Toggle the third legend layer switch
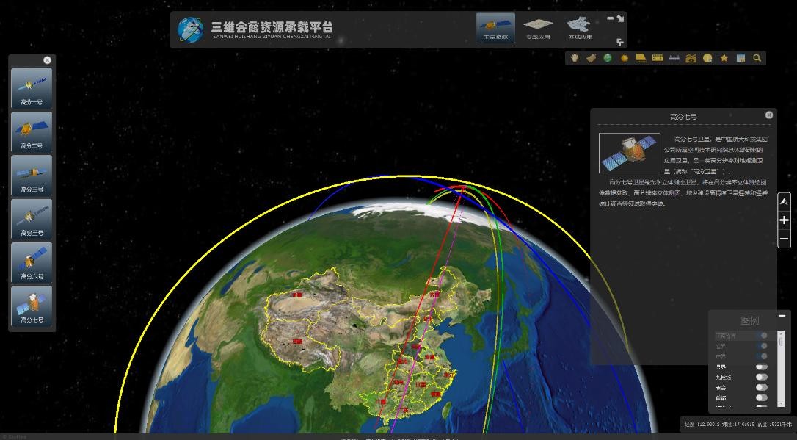Viewport: 797px width, 440px height. (x=762, y=356)
